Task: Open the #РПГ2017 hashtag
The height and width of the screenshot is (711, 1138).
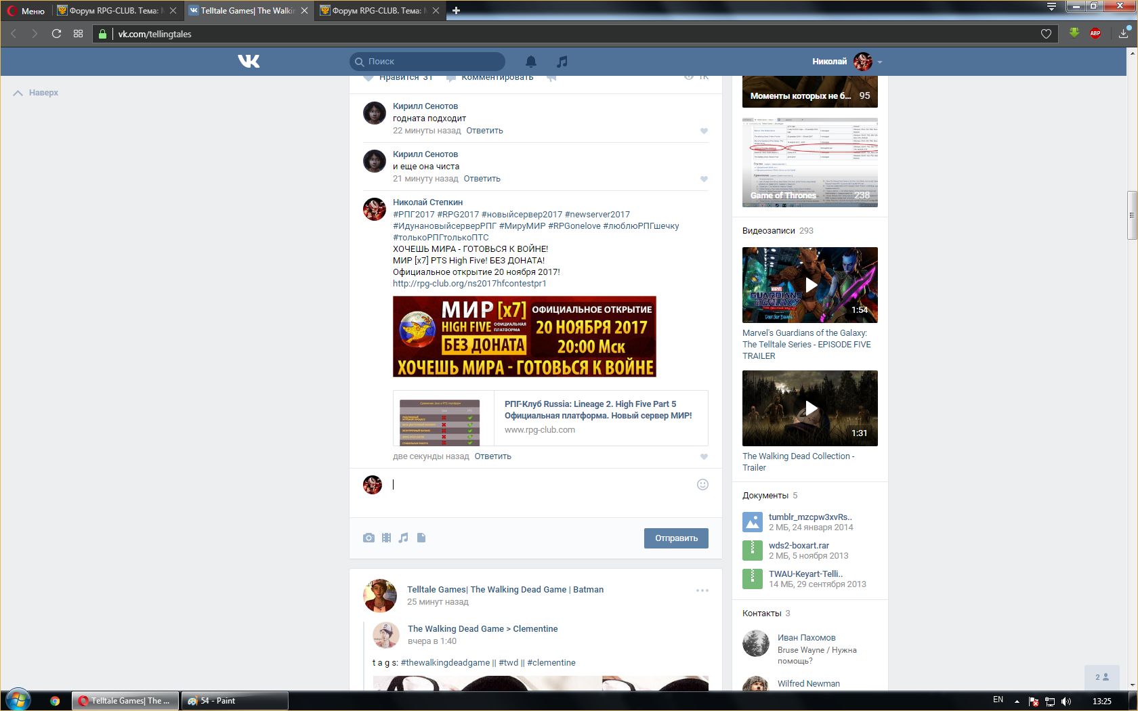Action: pyautogui.click(x=414, y=215)
